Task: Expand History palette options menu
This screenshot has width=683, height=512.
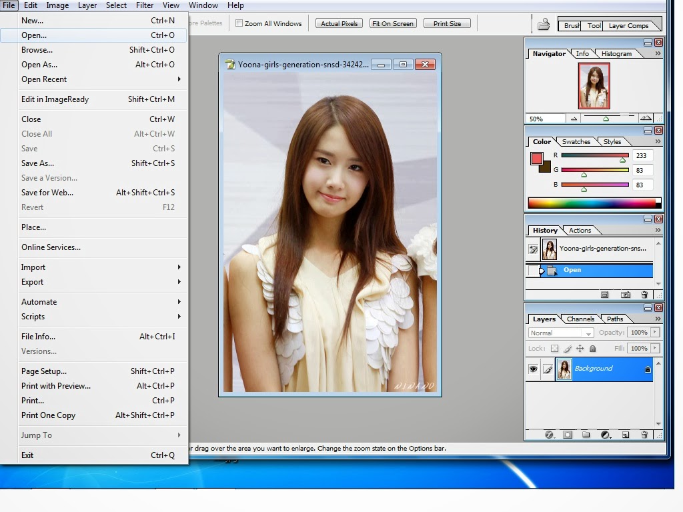Action: click(x=658, y=230)
